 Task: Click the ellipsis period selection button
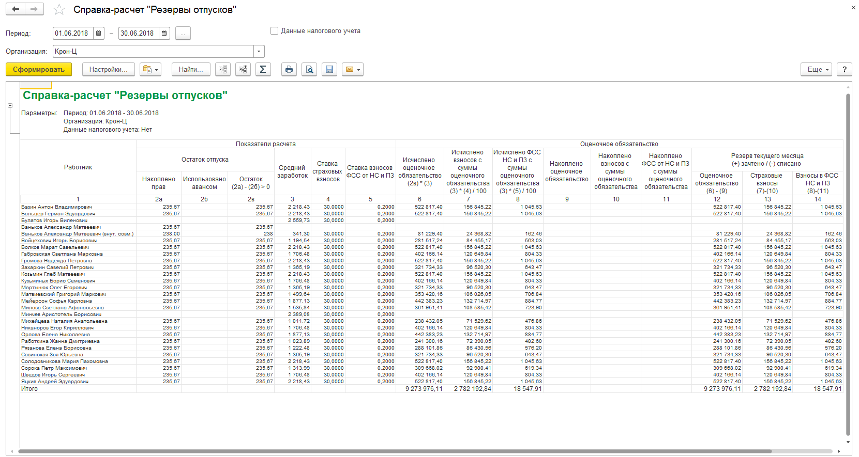183,34
